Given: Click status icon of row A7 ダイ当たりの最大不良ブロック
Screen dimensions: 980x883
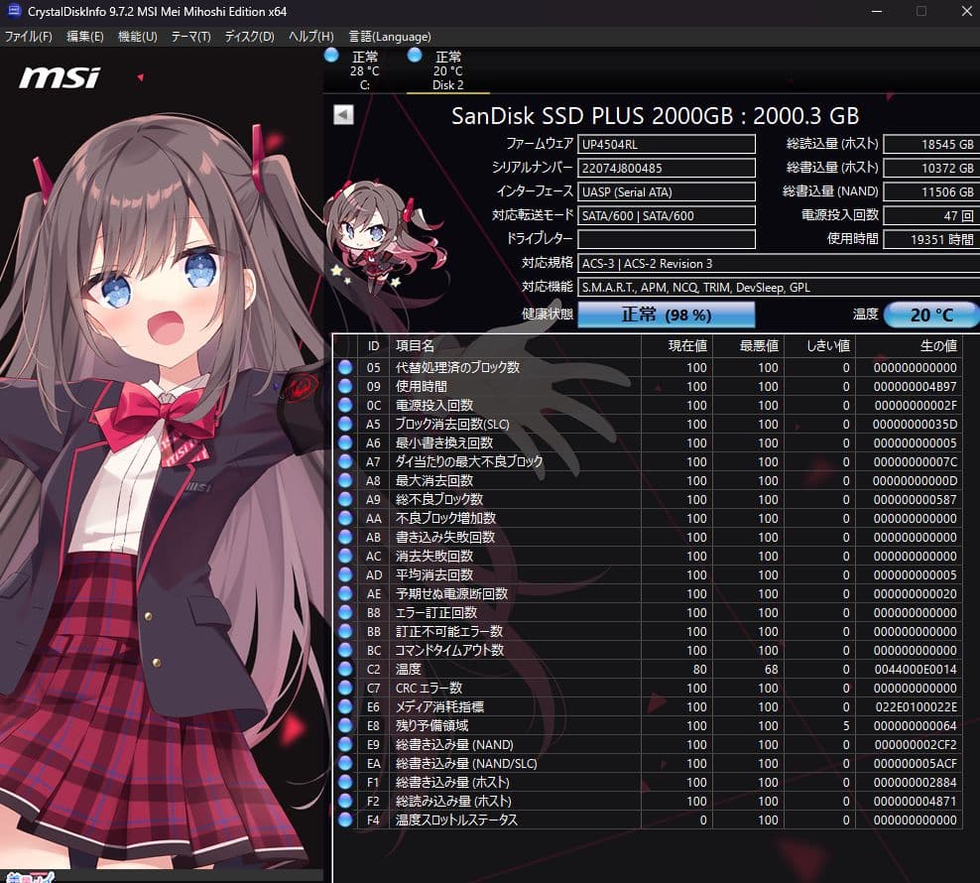Looking at the screenshot, I should coord(345,461).
